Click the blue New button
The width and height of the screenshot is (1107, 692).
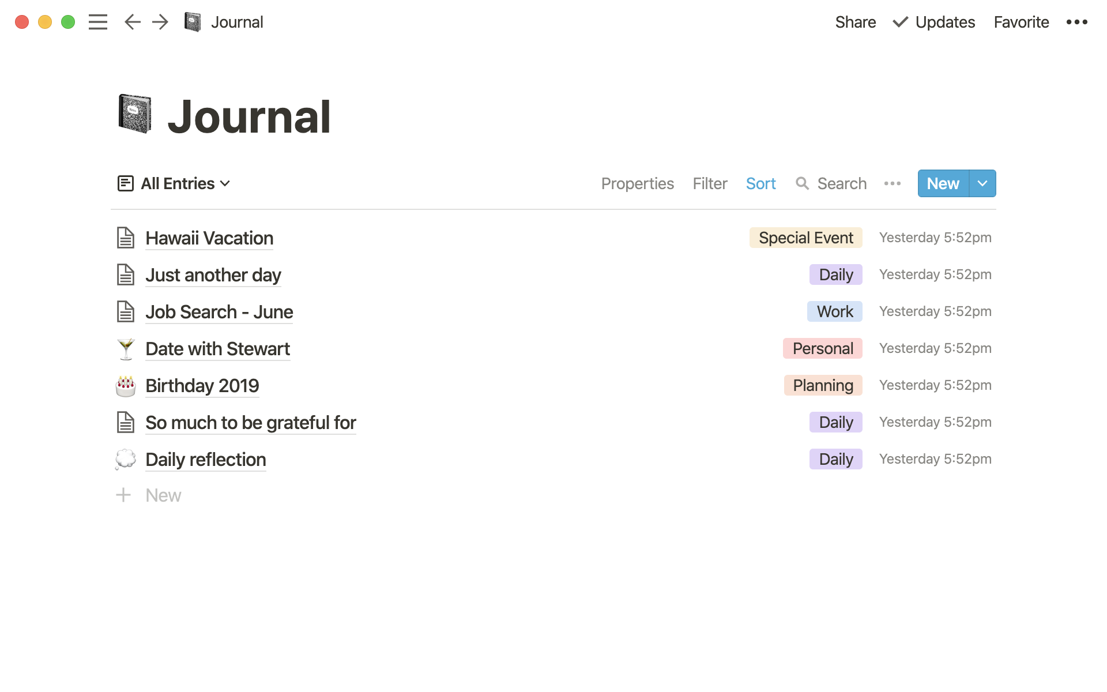point(943,183)
